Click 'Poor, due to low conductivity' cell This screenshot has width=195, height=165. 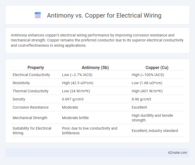(90, 131)
